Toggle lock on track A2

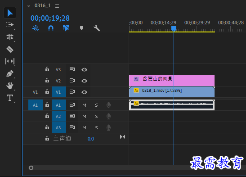[47, 116]
